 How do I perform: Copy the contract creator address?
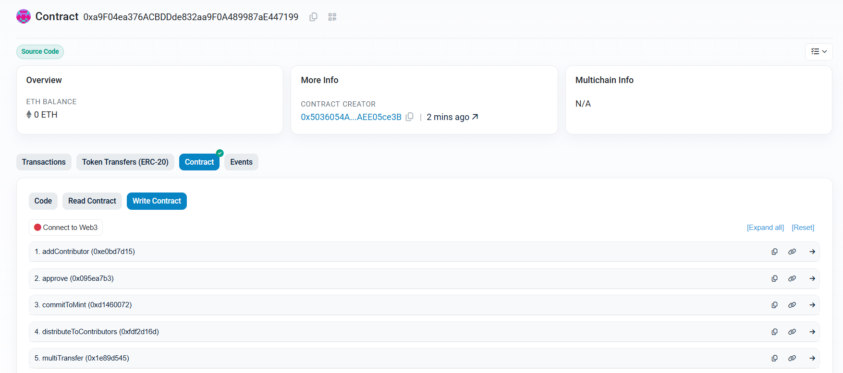(409, 117)
